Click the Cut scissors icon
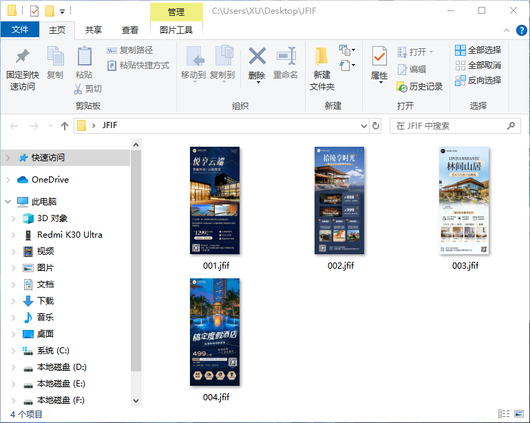 point(78,89)
